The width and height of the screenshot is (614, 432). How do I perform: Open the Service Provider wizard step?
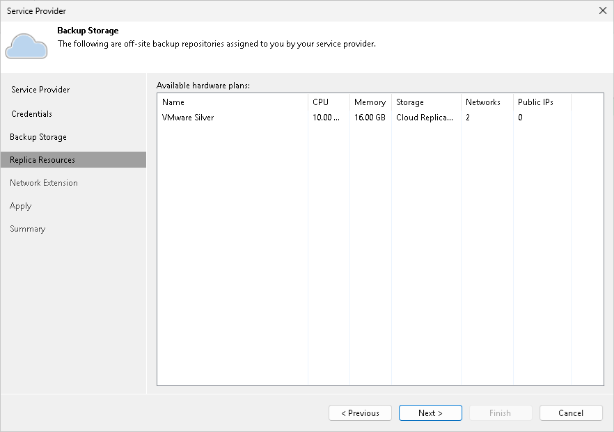coord(40,90)
